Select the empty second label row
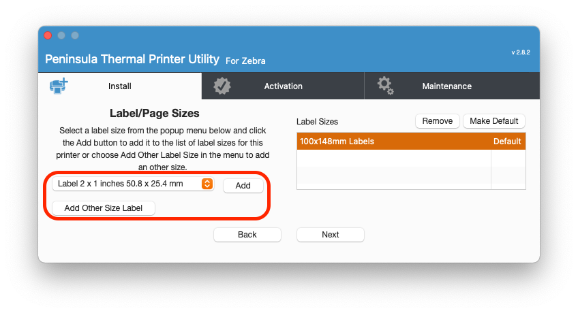The image size is (578, 313). click(x=411, y=158)
